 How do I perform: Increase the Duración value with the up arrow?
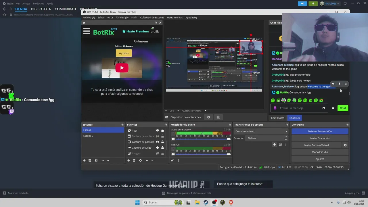coord(286,137)
